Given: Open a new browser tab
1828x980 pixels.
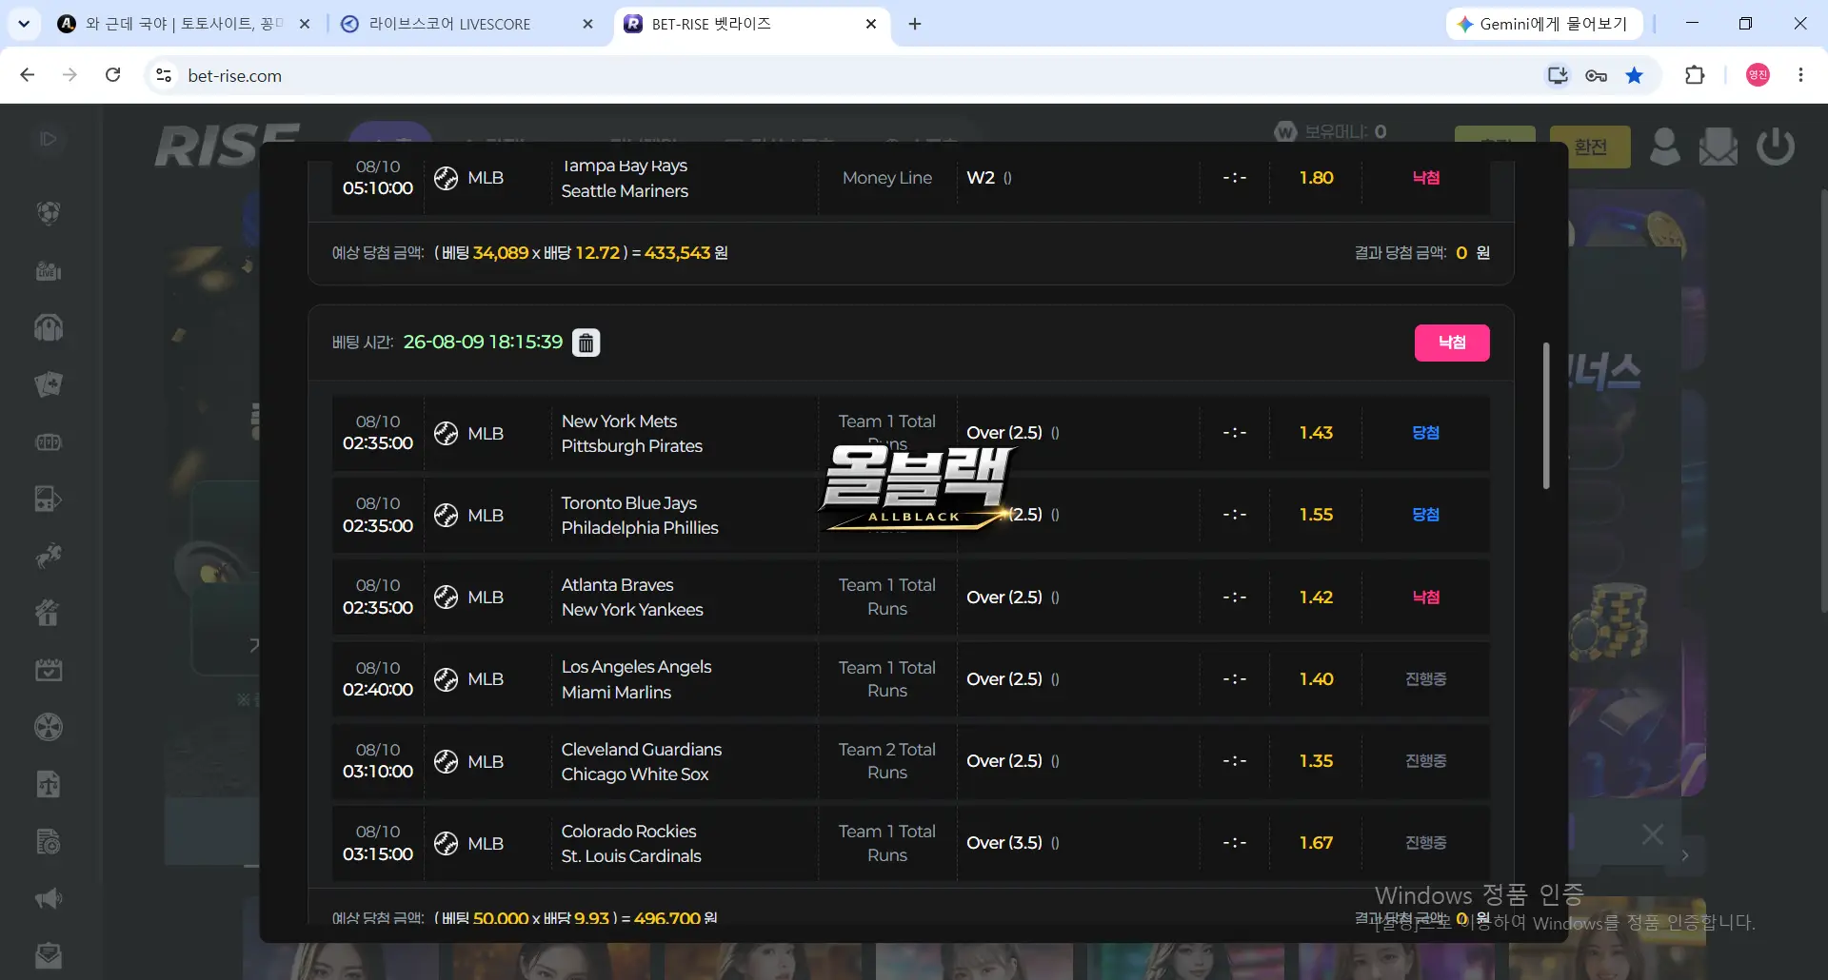Looking at the screenshot, I should [915, 24].
